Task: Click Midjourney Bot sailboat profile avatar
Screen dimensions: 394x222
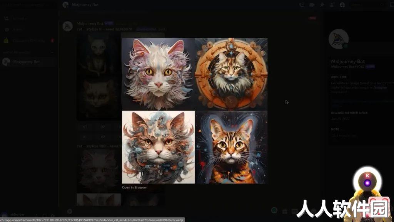Action: tap(339, 39)
